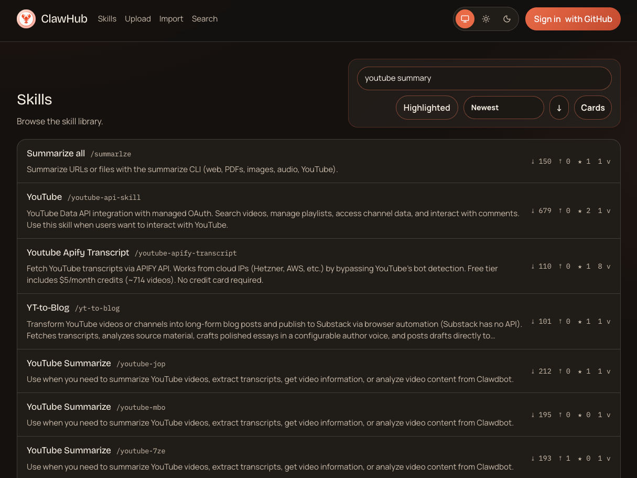
Task: Click the ClawHub lobster logo icon
Action: click(26, 19)
